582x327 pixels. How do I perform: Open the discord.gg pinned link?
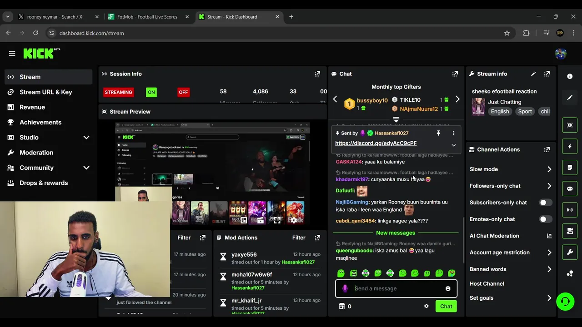pyautogui.click(x=376, y=143)
